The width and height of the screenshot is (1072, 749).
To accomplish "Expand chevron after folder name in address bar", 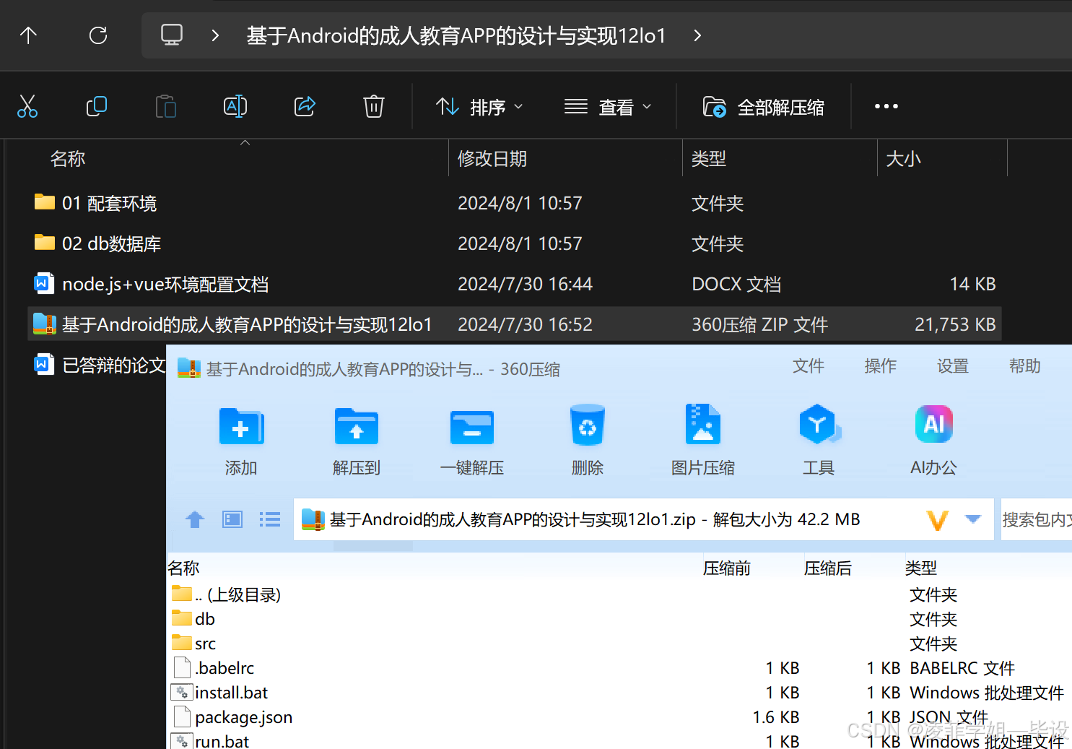I will (697, 35).
